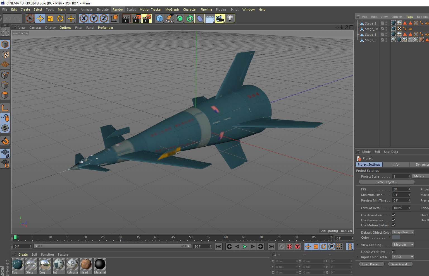
Task: Switch coordinate system icon
Action: tap(114, 19)
